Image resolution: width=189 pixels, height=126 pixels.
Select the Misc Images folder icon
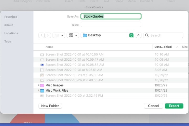[x=42, y=85]
